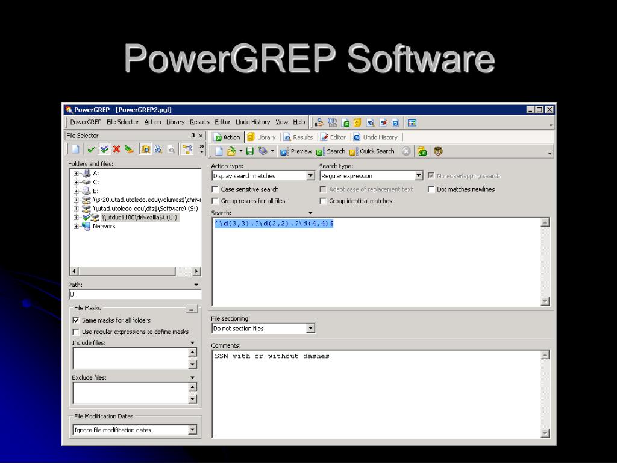The height and width of the screenshot is (463, 617).
Task: Check Use regular expressions to define masks
Action: point(76,332)
